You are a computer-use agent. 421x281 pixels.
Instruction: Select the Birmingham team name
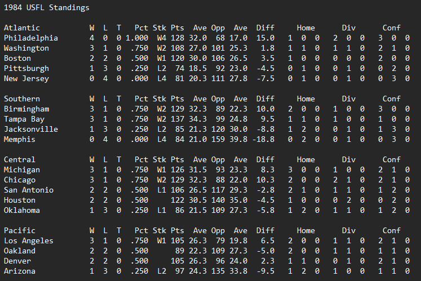pos(26,109)
